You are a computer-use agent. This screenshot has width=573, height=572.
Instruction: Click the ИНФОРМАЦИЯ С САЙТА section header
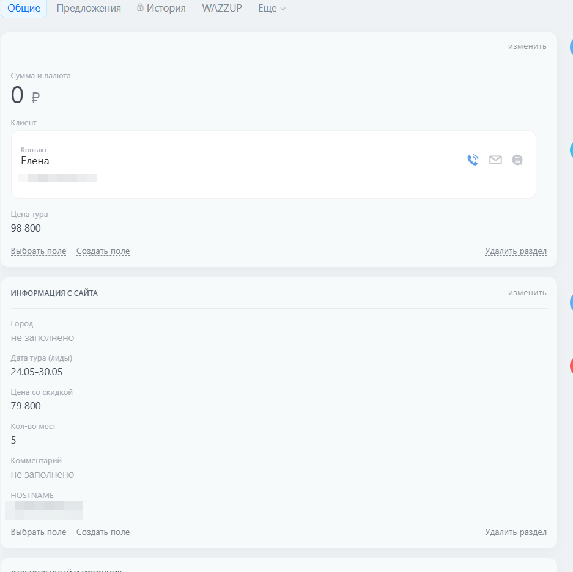click(54, 293)
